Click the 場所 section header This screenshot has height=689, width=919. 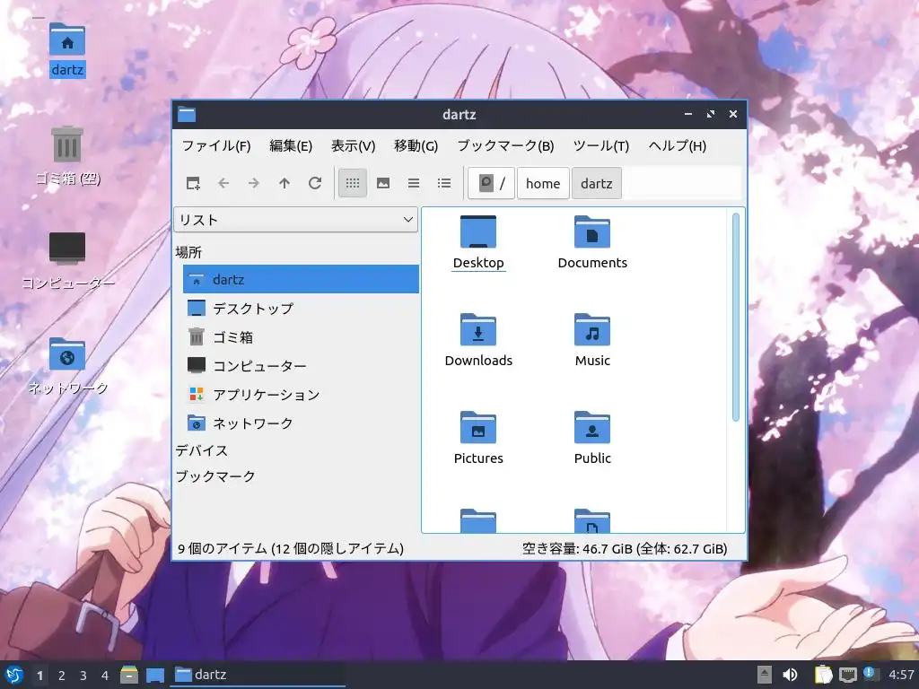click(x=188, y=252)
